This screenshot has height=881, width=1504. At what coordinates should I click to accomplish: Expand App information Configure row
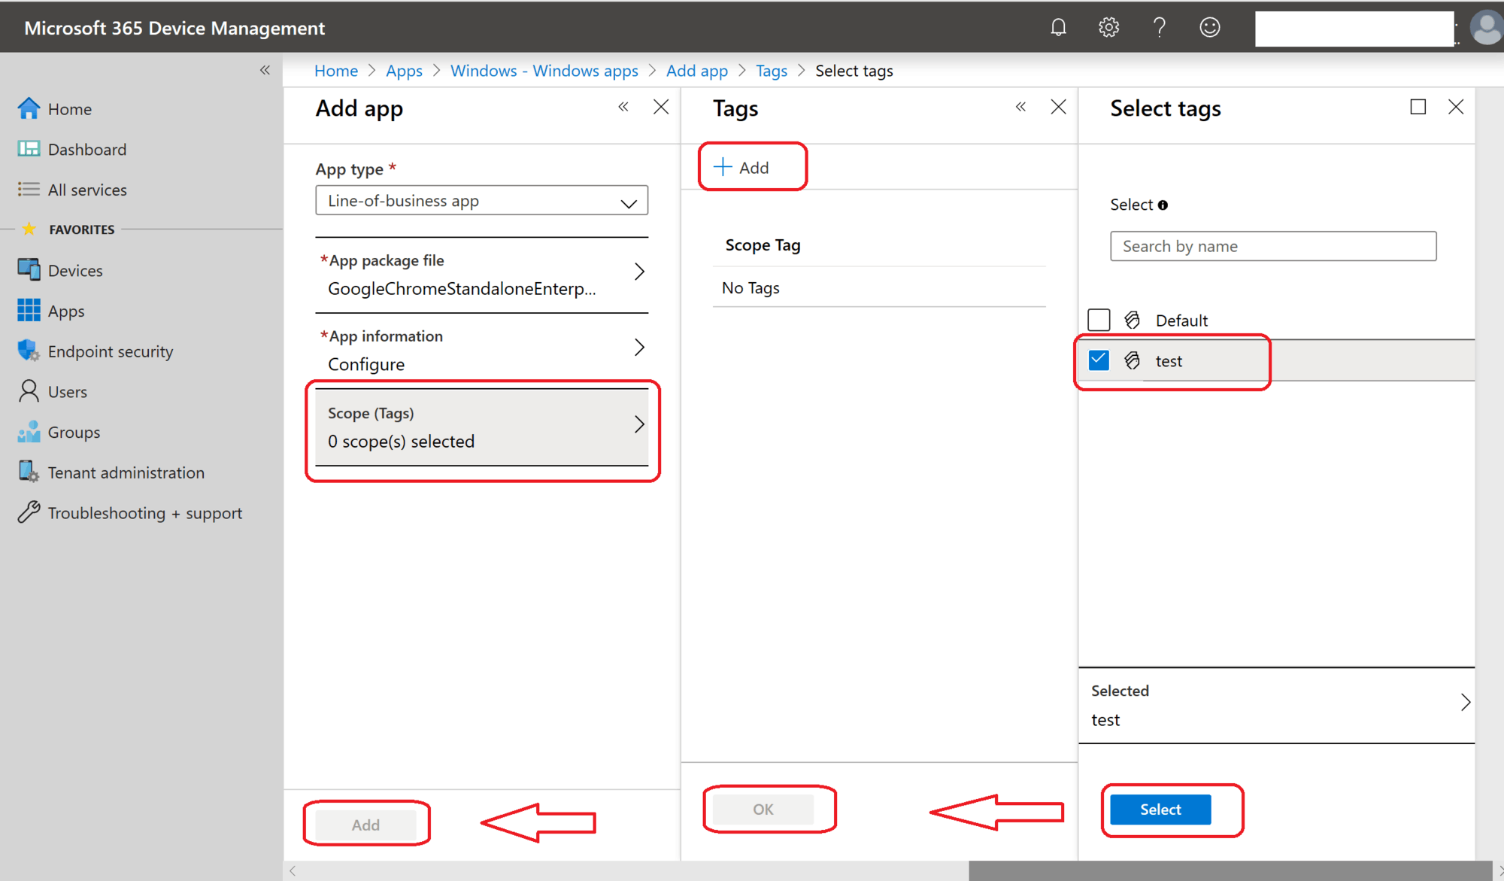(x=481, y=350)
